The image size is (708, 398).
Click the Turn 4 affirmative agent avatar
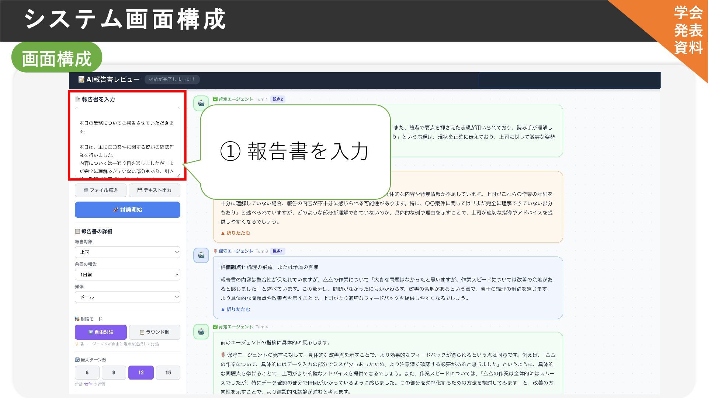201,331
